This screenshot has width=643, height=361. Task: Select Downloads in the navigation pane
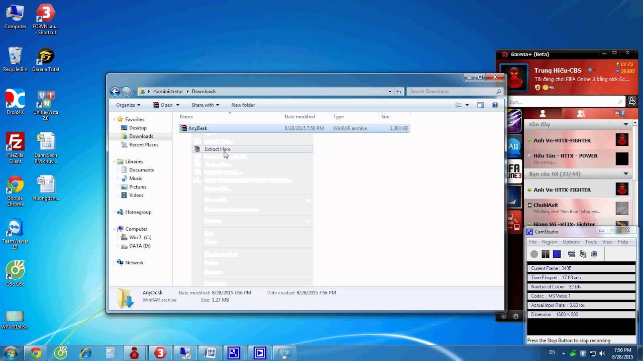click(141, 136)
